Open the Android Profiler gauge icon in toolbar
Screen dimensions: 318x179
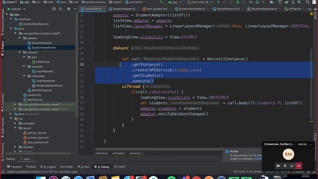[250, 2]
